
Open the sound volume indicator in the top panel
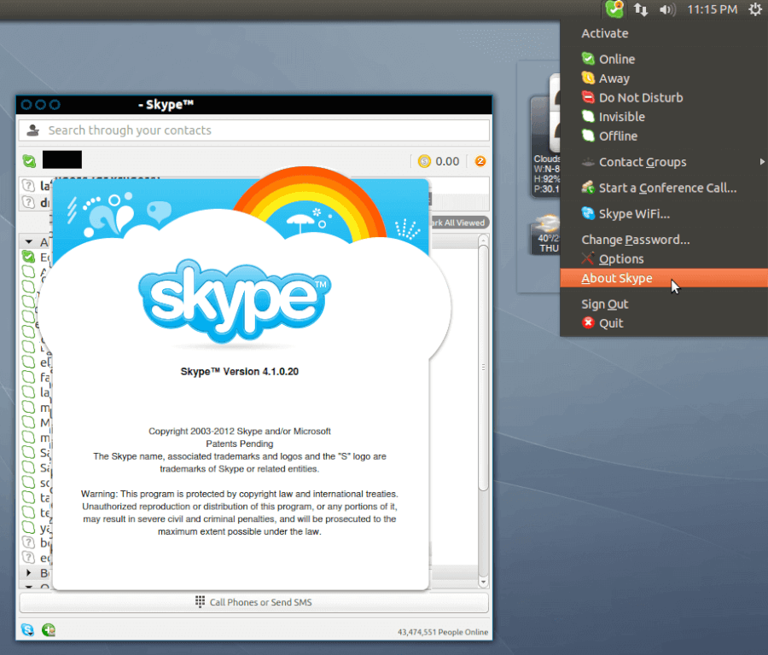(x=667, y=9)
